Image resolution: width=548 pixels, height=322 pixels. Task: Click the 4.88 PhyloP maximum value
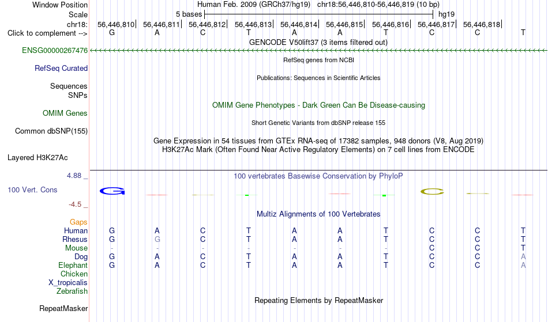coord(74,176)
